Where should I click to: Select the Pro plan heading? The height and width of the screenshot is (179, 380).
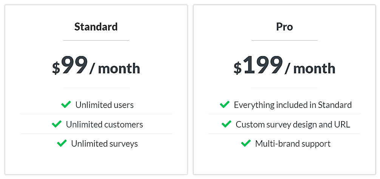coord(284,27)
